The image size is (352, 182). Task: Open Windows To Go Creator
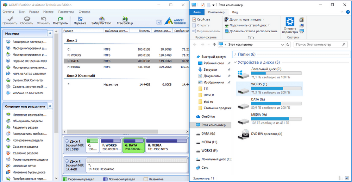point(28,93)
